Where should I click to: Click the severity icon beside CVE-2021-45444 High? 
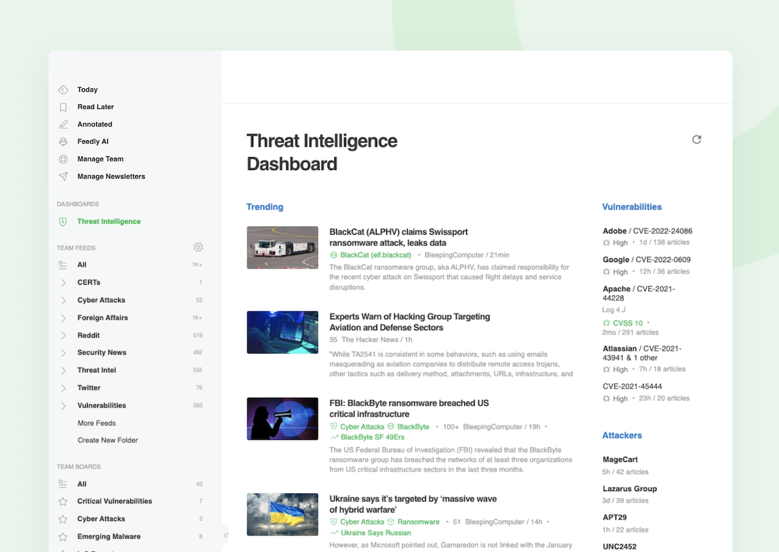[x=606, y=398]
